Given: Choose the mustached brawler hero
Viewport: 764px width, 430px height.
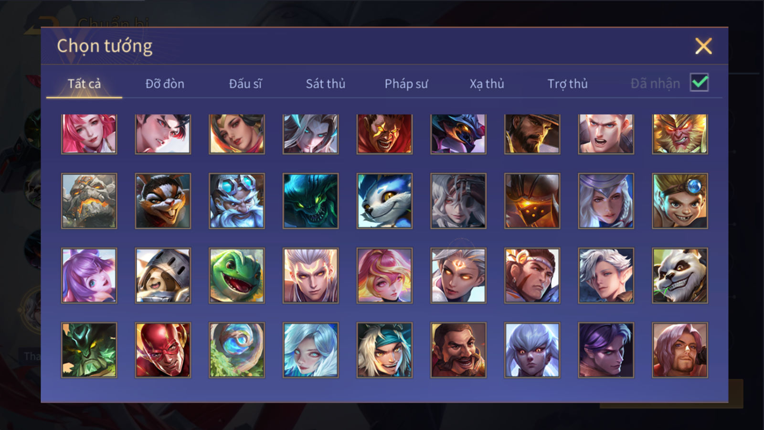Looking at the screenshot, I should [458, 350].
